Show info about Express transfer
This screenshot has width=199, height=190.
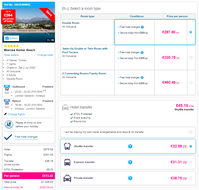(x=130, y=162)
